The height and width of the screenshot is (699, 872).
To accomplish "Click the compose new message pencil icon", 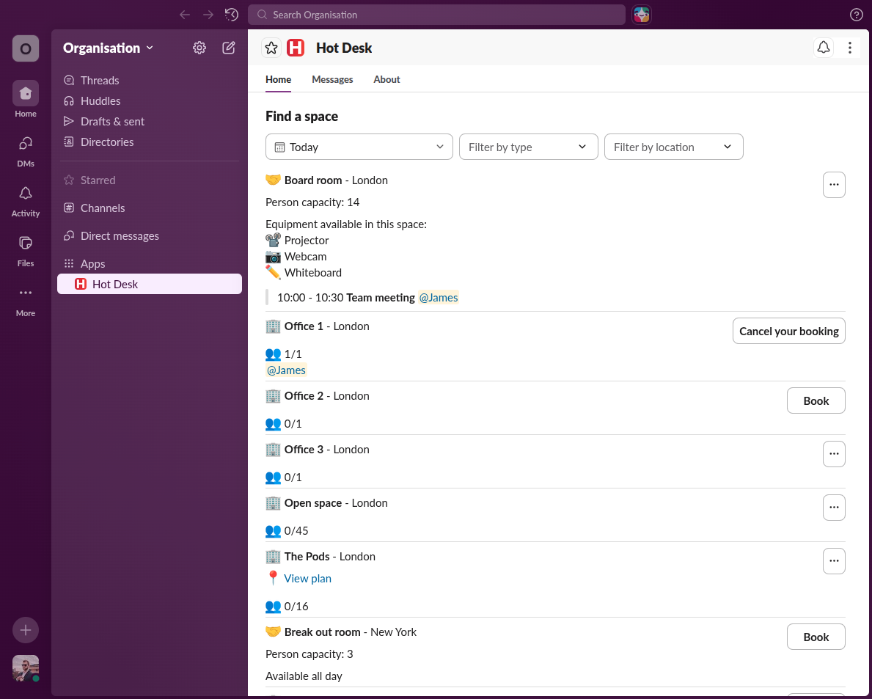I will pos(228,48).
